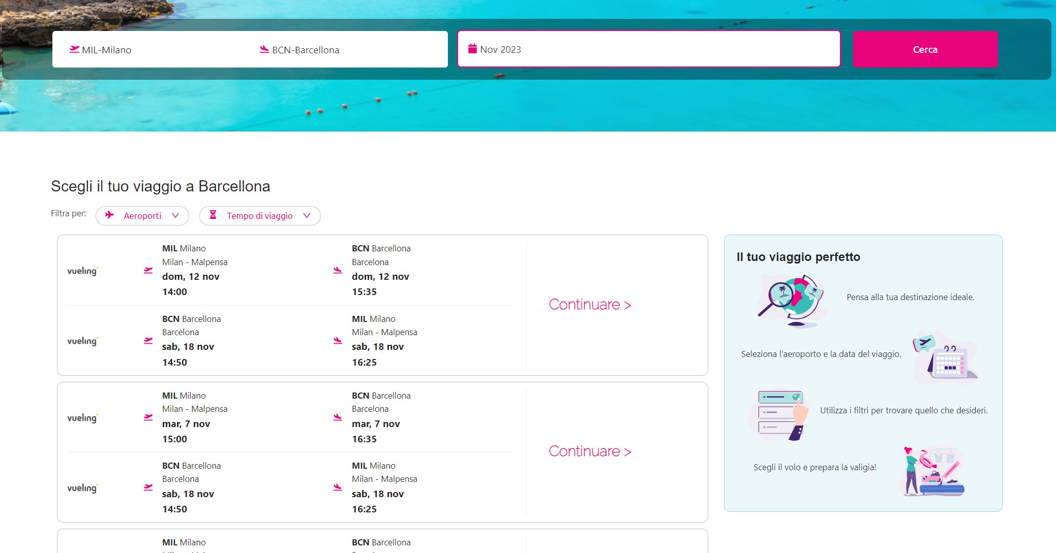The image size is (1056, 553).
Task: Click the packing suitcase illustration
Action: (x=931, y=471)
